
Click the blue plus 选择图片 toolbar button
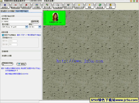[x=5, y=6]
